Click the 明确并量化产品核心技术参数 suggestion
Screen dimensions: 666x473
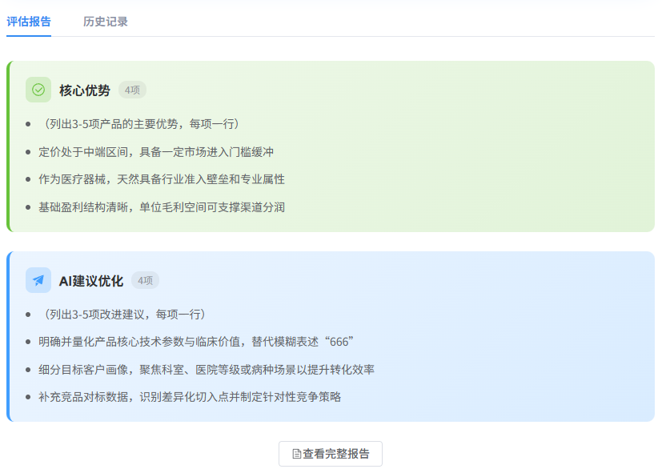point(196,342)
